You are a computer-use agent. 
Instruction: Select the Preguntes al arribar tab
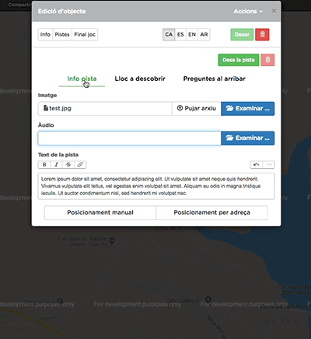click(215, 79)
